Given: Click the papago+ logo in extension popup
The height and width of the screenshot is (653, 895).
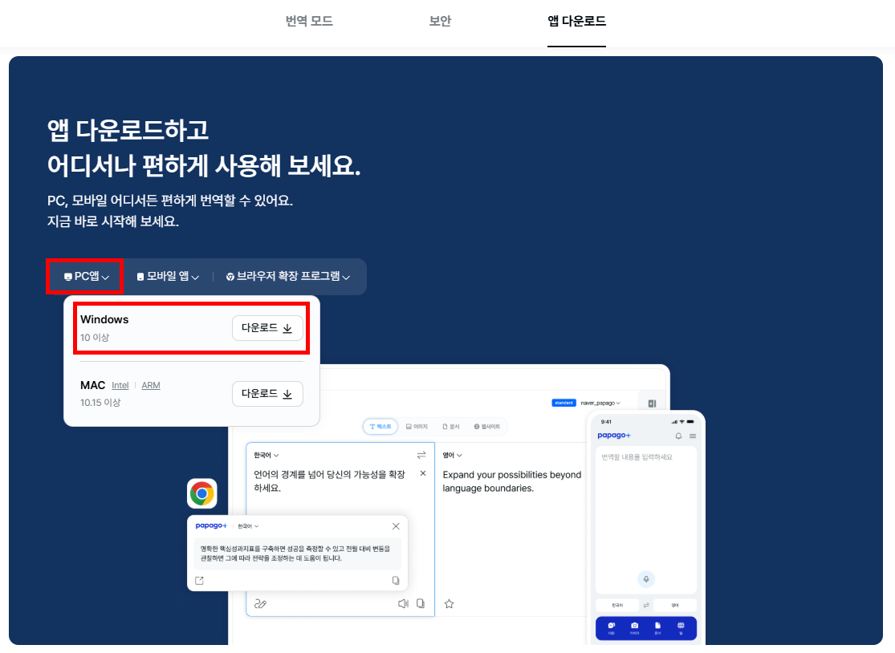Looking at the screenshot, I should point(211,525).
